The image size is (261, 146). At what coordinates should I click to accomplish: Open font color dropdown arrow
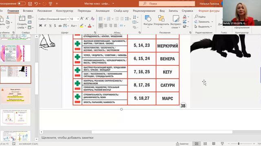[93, 26]
